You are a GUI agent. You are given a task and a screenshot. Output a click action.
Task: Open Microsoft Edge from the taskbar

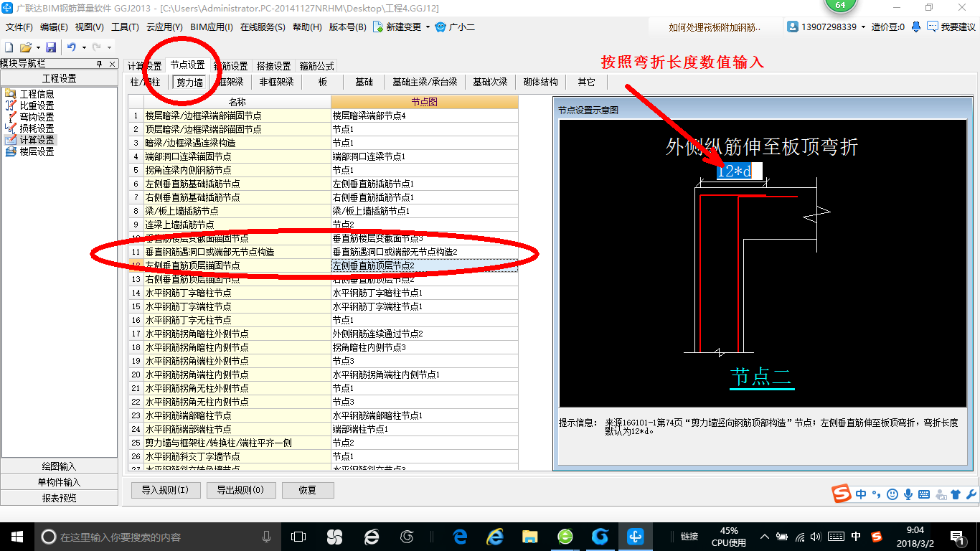coord(460,537)
